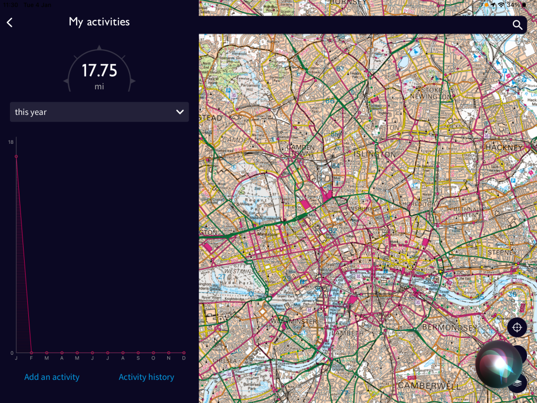Tap the Islington label on the map
The height and width of the screenshot is (403, 537).
(374, 154)
